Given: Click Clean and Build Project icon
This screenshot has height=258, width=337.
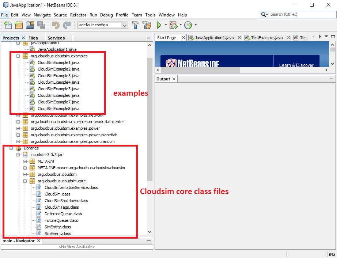Looking at the screenshot, I should click(x=147, y=25).
